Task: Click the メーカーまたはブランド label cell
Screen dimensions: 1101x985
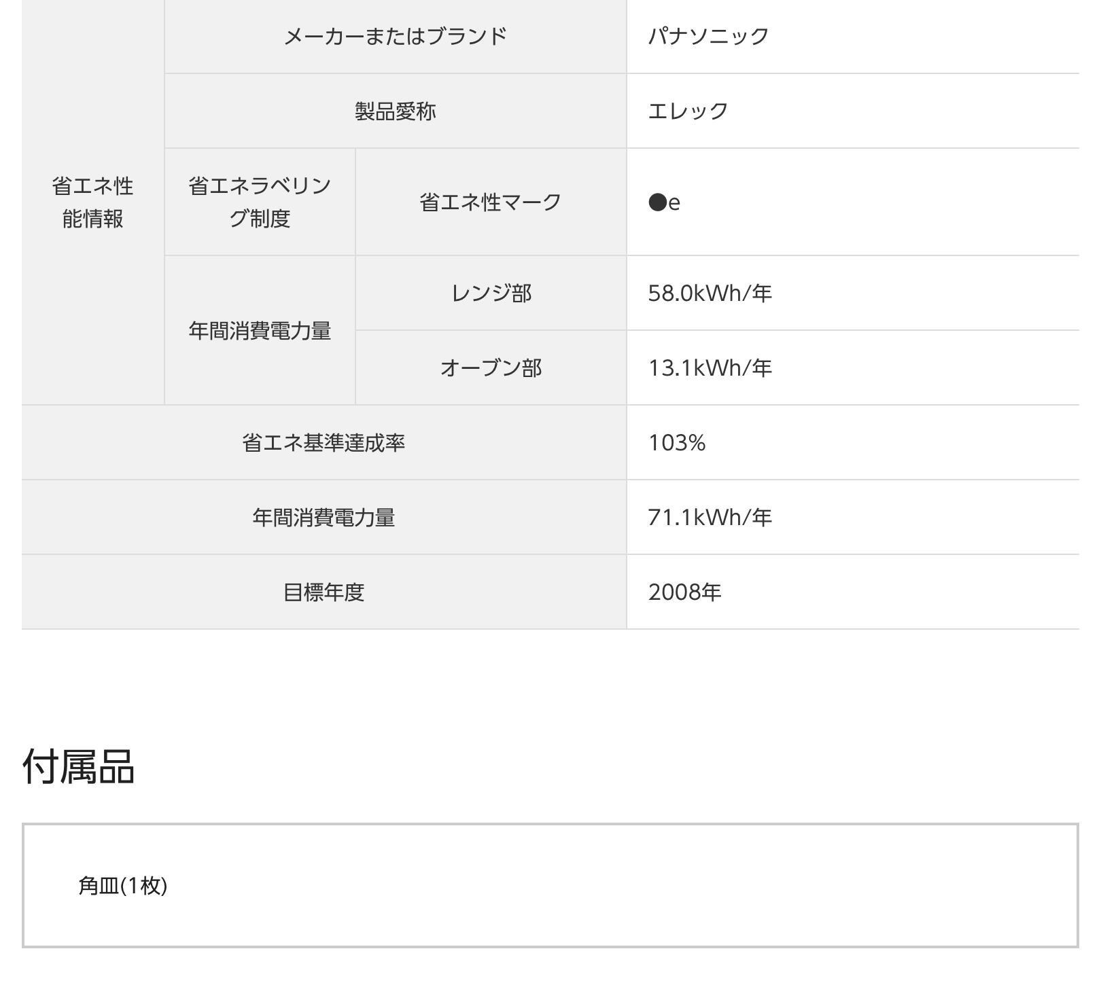Action: [395, 36]
